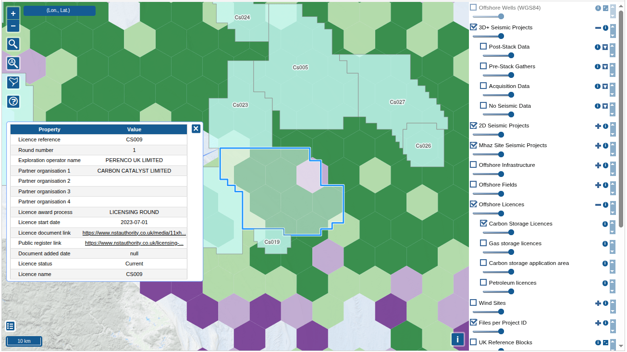The width and height of the screenshot is (627, 352).
Task: Show info for Post-Stack Data layer
Action: (x=598, y=47)
